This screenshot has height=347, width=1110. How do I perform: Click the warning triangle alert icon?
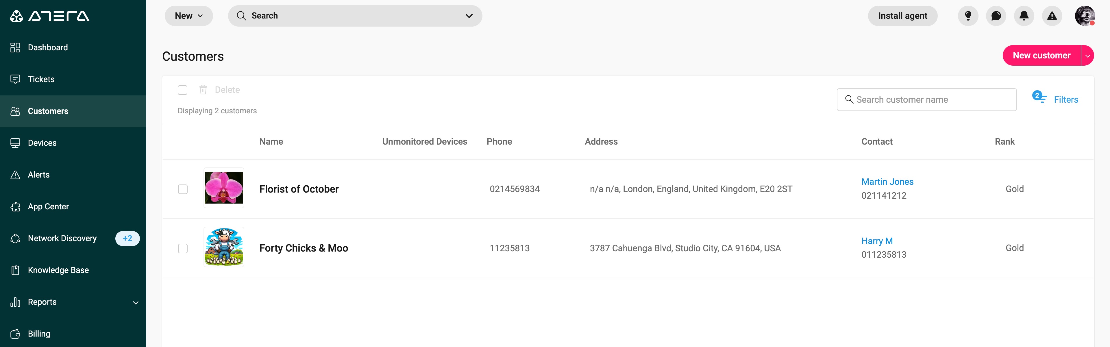[x=1052, y=16]
